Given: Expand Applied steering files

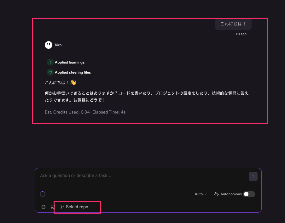Looking at the screenshot, I should click(73, 72).
